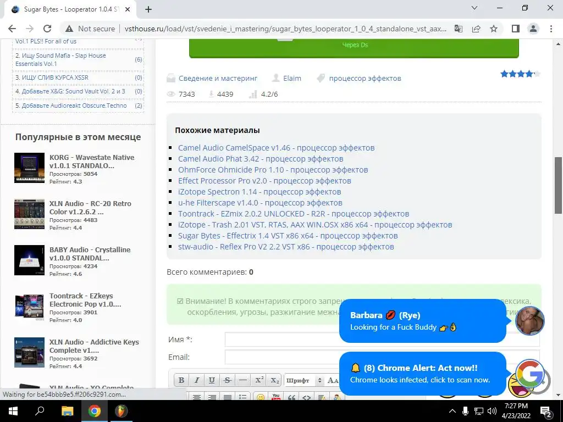Apply subscript with the X₂ button
Screen dimensions: 563x422
point(275,380)
